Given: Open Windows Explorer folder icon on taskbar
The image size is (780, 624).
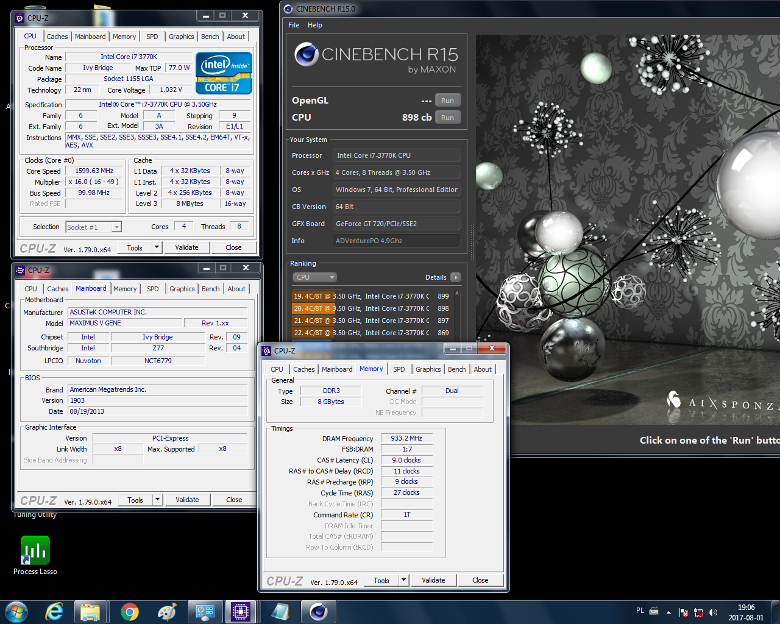Looking at the screenshot, I should pos(91,612).
